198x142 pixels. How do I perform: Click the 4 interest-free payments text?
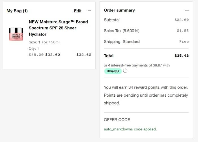click(137, 65)
